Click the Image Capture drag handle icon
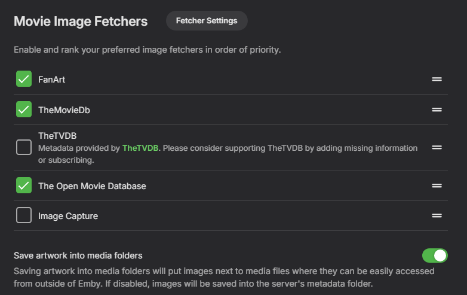This screenshot has height=295, width=467. pyautogui.click(x=437, y=215)
